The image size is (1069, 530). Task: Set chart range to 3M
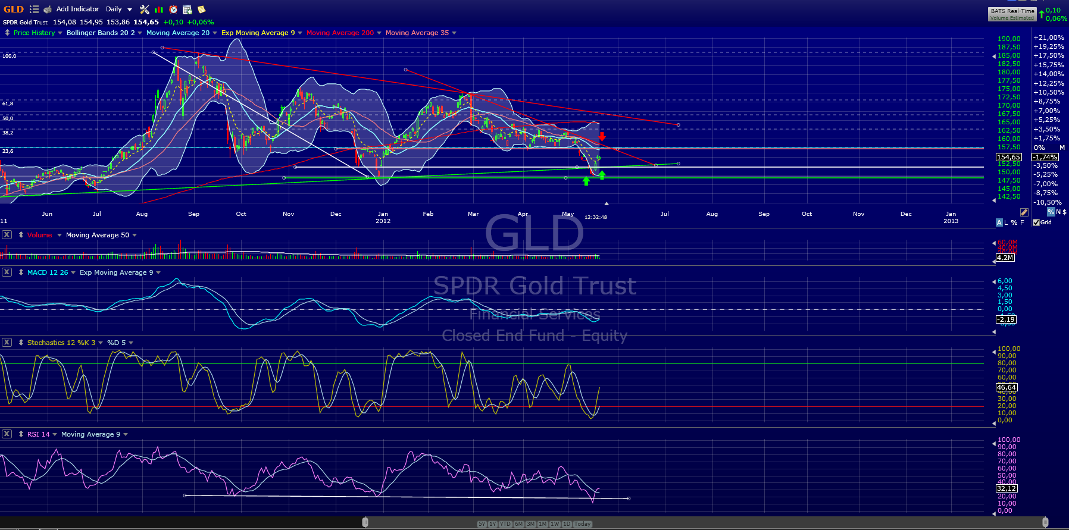tap(530, 524)
